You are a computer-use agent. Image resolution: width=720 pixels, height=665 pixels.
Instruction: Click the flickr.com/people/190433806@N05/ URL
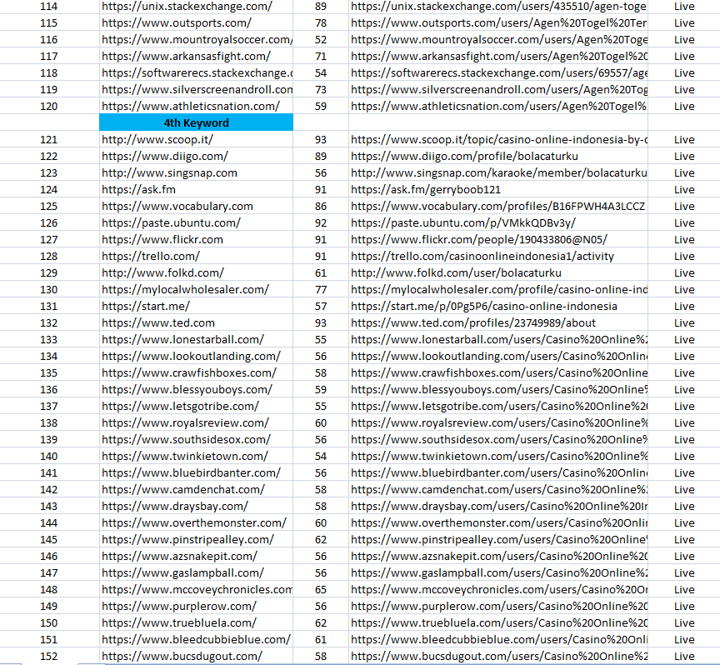click(498, 240)
